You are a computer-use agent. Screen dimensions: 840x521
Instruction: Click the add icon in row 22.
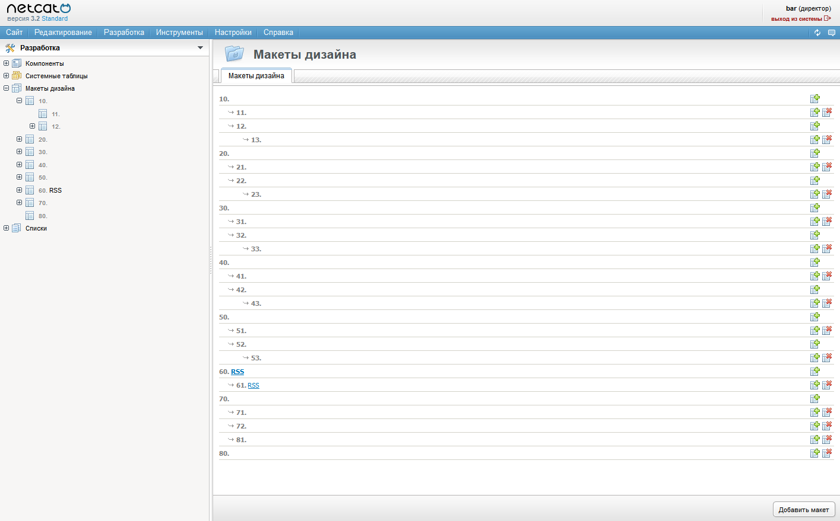pyautogui.click(x=815, y=181)
